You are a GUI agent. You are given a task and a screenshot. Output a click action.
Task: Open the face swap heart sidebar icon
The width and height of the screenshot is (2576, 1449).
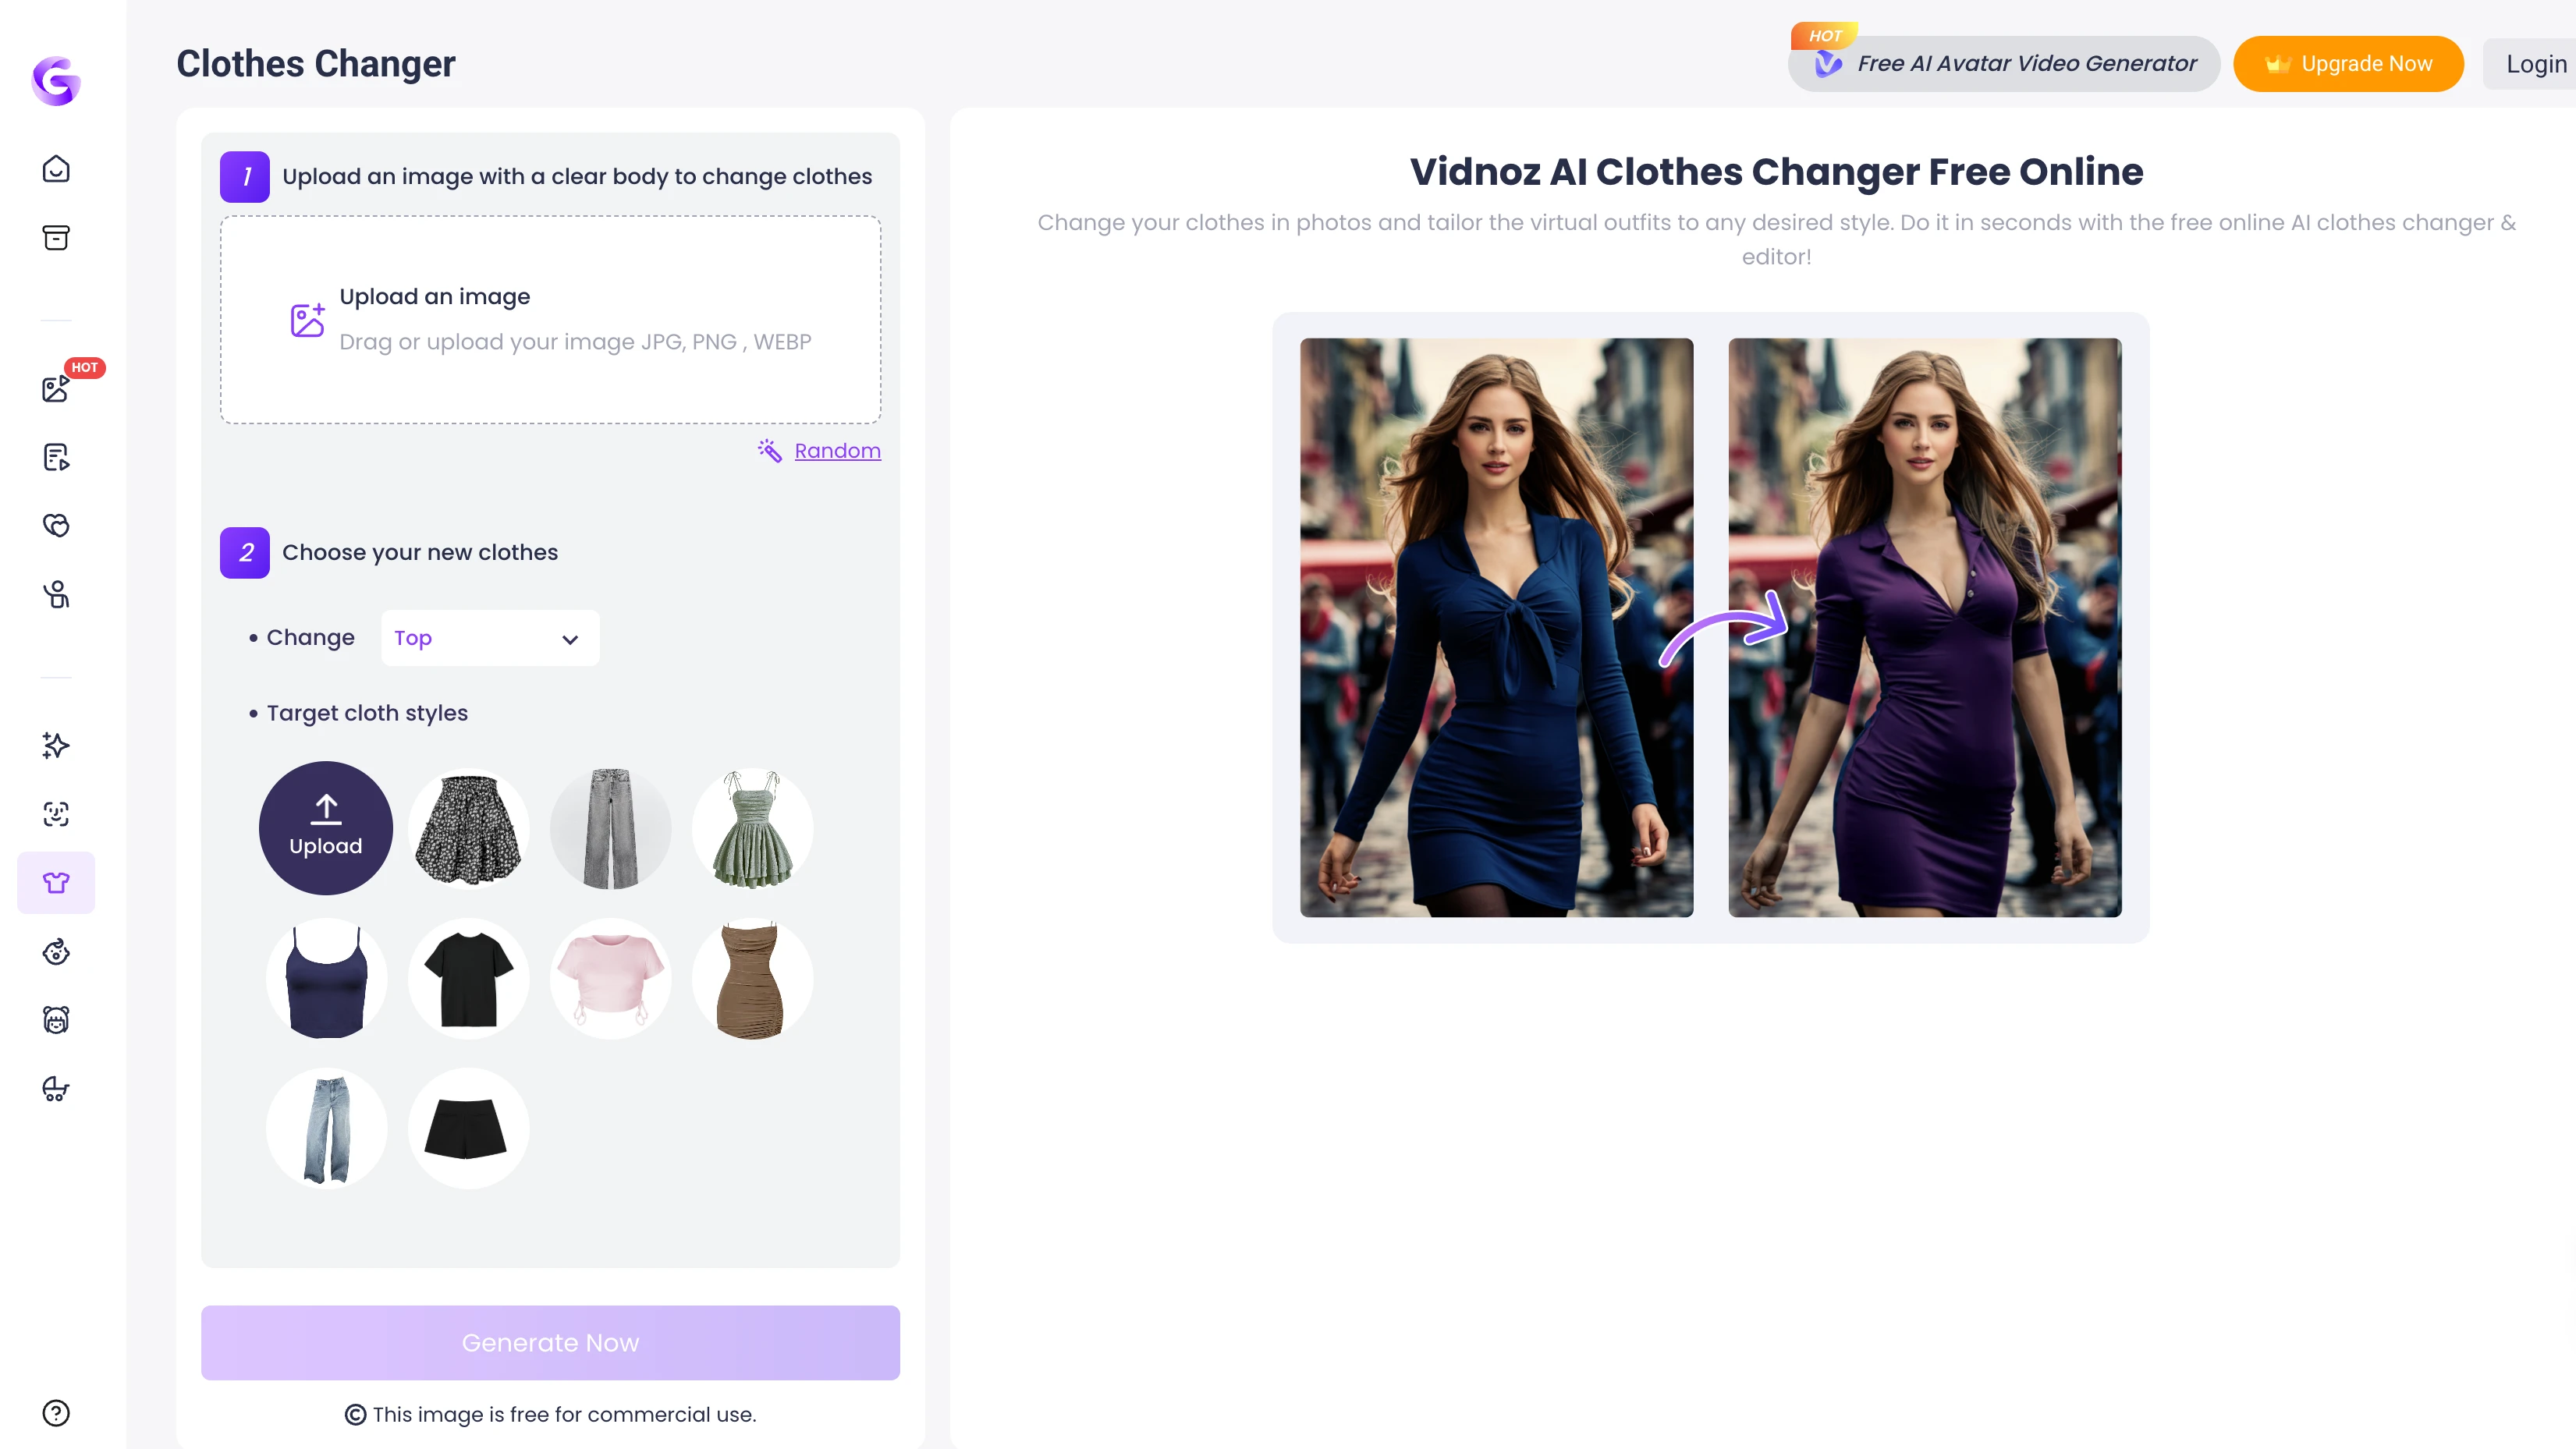[x=56, y=525]
